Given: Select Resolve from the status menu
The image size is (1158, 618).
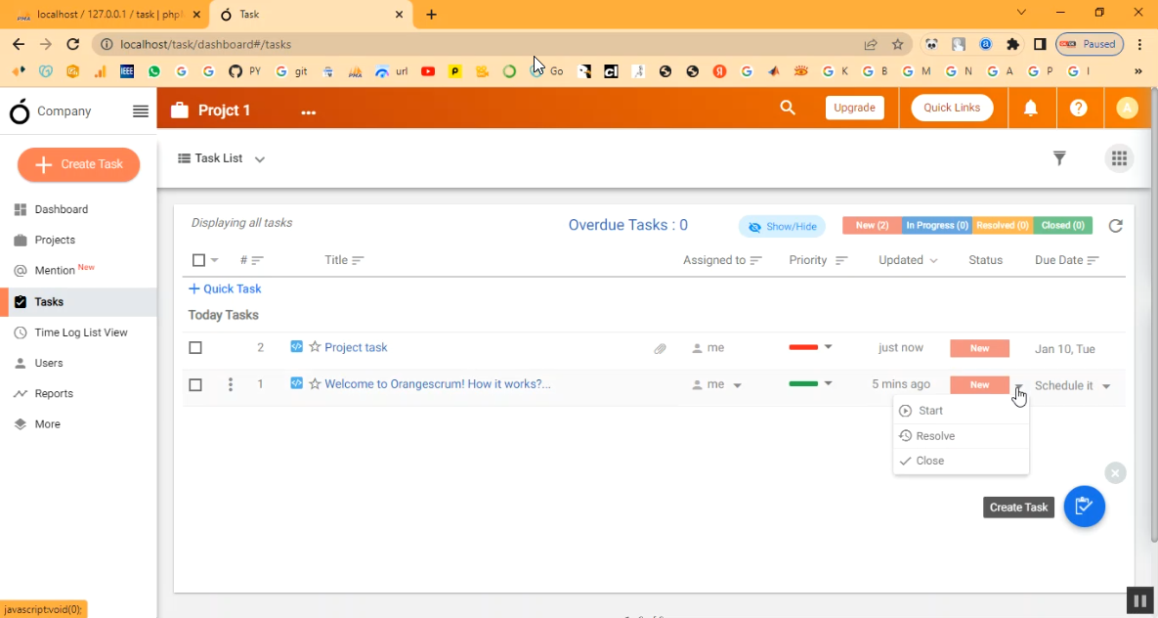Looking at the screenshot, I should coord(935,436).
